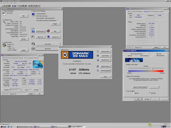Click Change button under Testing Options
Screen dimensions: 171x128
24,50
